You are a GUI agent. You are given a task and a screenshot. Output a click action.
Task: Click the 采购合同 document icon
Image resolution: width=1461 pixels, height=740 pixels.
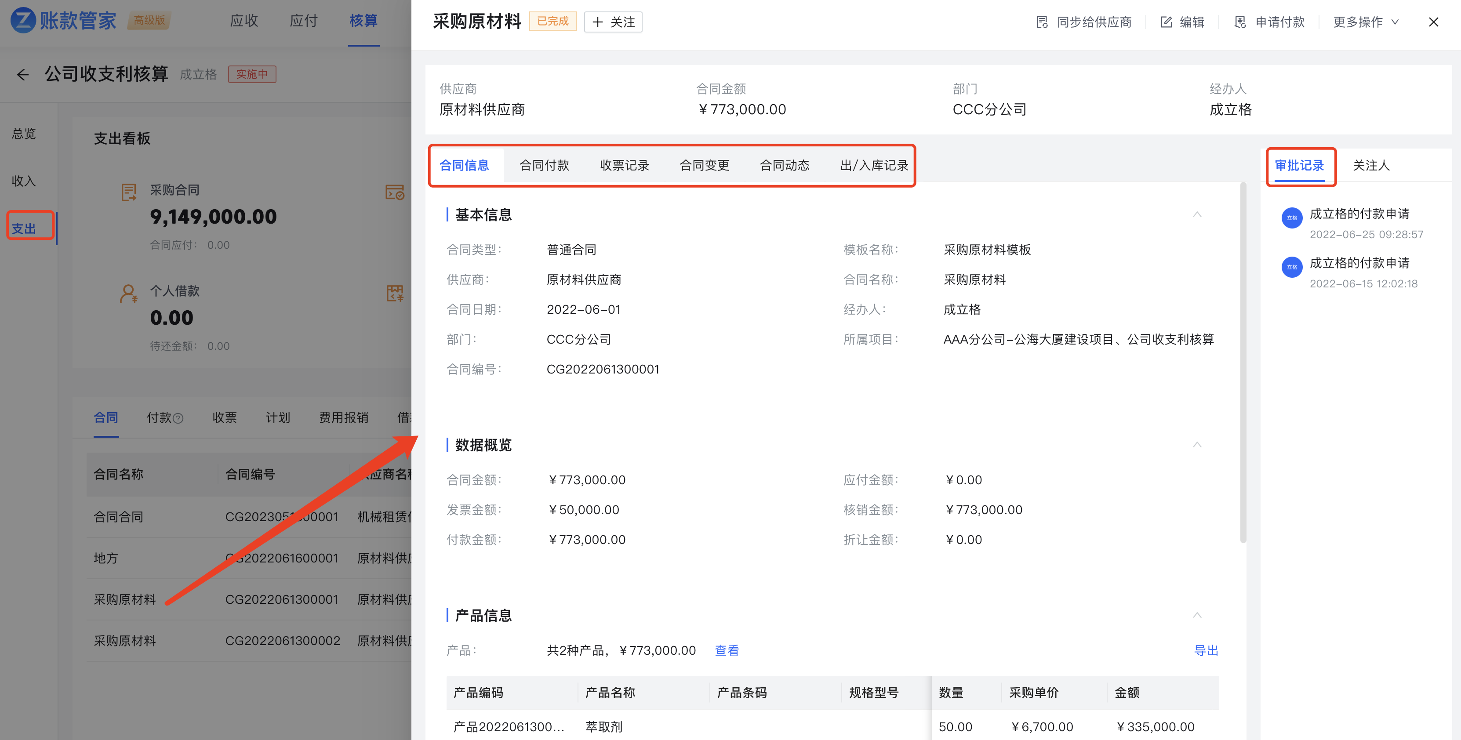coord(129,192)
